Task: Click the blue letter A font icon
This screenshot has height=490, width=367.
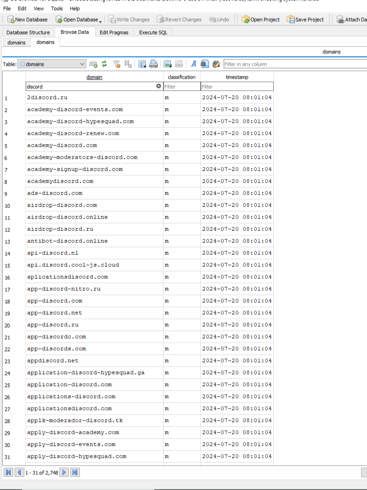Action: [x=194, y=64]
